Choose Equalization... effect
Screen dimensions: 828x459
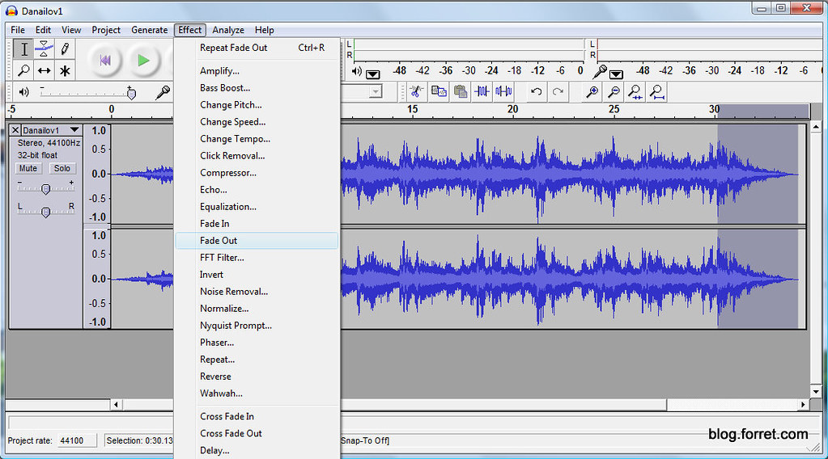[x=257, y=207]
